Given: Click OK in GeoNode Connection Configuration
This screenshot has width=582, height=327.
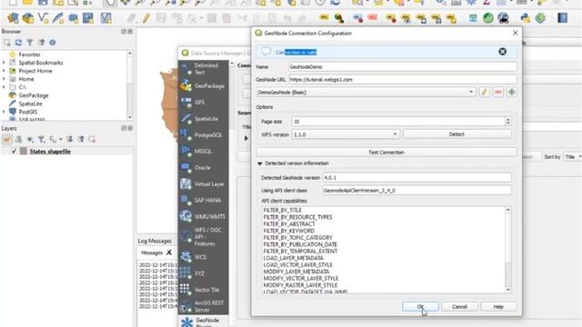Looking at the screenshot, I should [x=420, y=307].
